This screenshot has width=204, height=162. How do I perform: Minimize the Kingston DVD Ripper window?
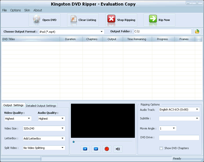188,3
